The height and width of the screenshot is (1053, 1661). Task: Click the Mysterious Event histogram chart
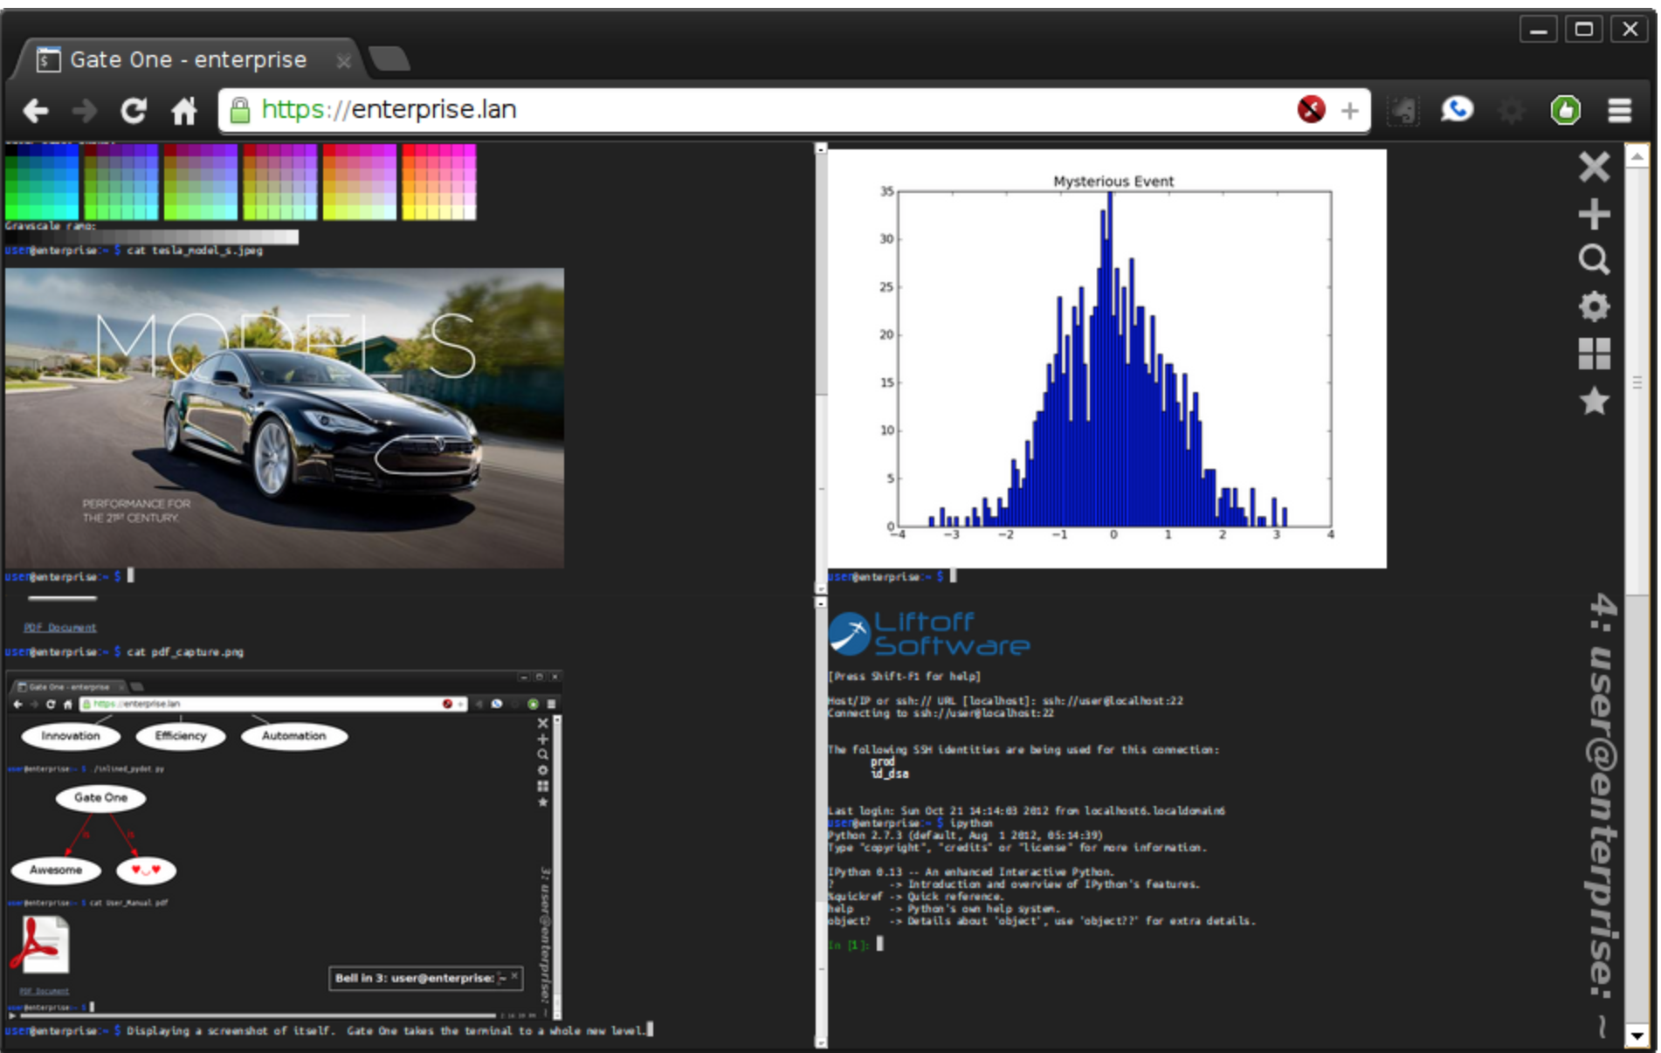(1106, 358)
